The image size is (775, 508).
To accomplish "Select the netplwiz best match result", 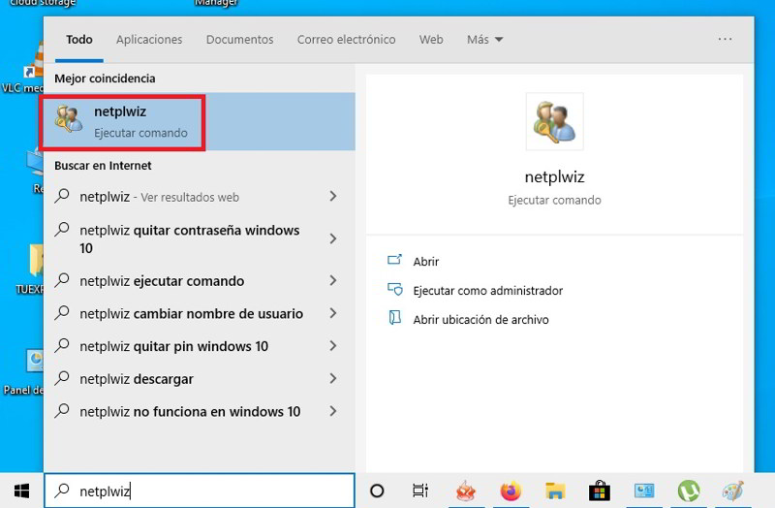I will pyautogui.click(x=122, y=121).
